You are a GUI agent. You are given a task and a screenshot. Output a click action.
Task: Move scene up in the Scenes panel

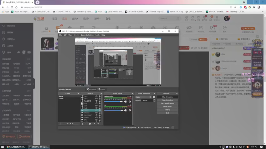click(68, 124)
